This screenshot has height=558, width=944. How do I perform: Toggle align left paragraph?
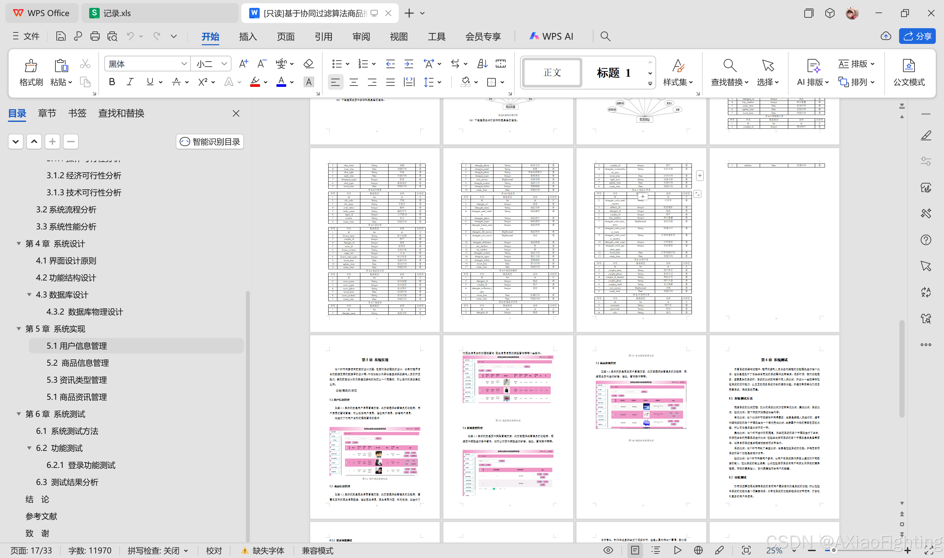click(335, 82)
